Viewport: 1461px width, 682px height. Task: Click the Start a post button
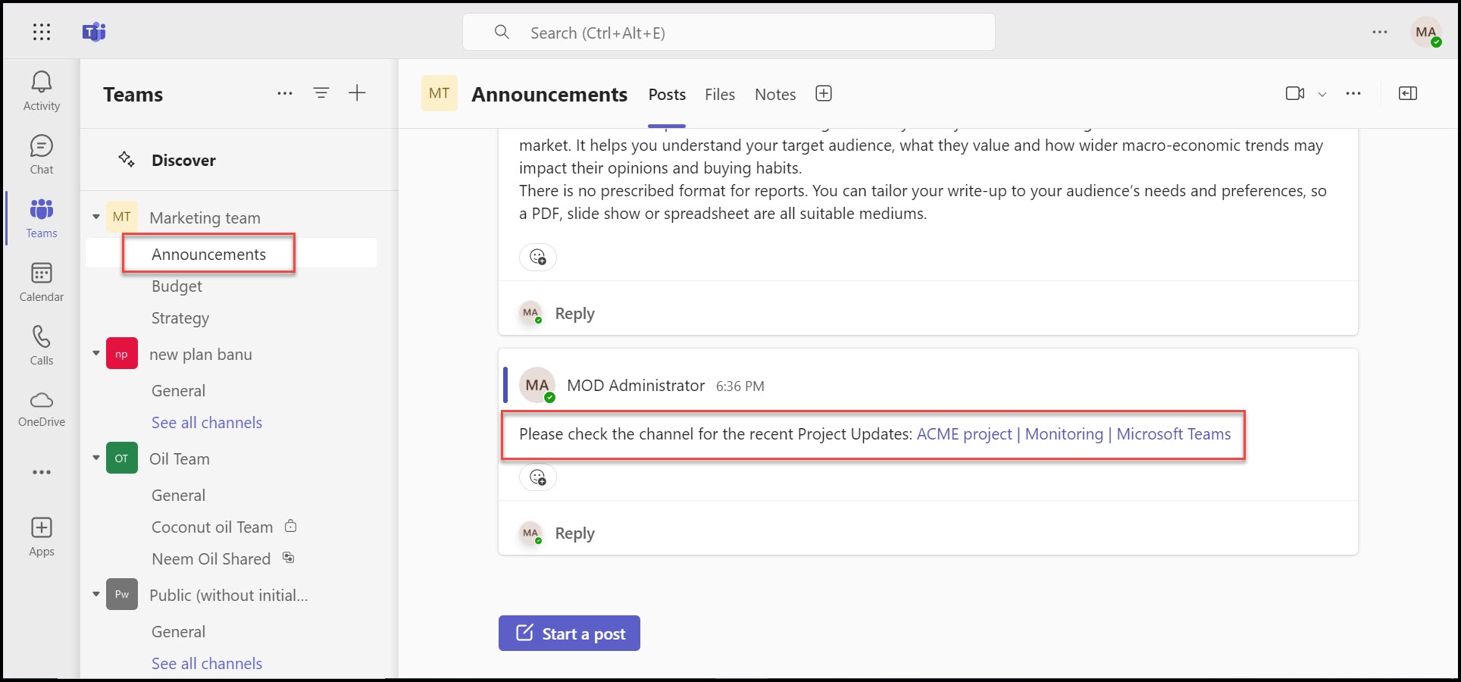click(x=569, y=634)
